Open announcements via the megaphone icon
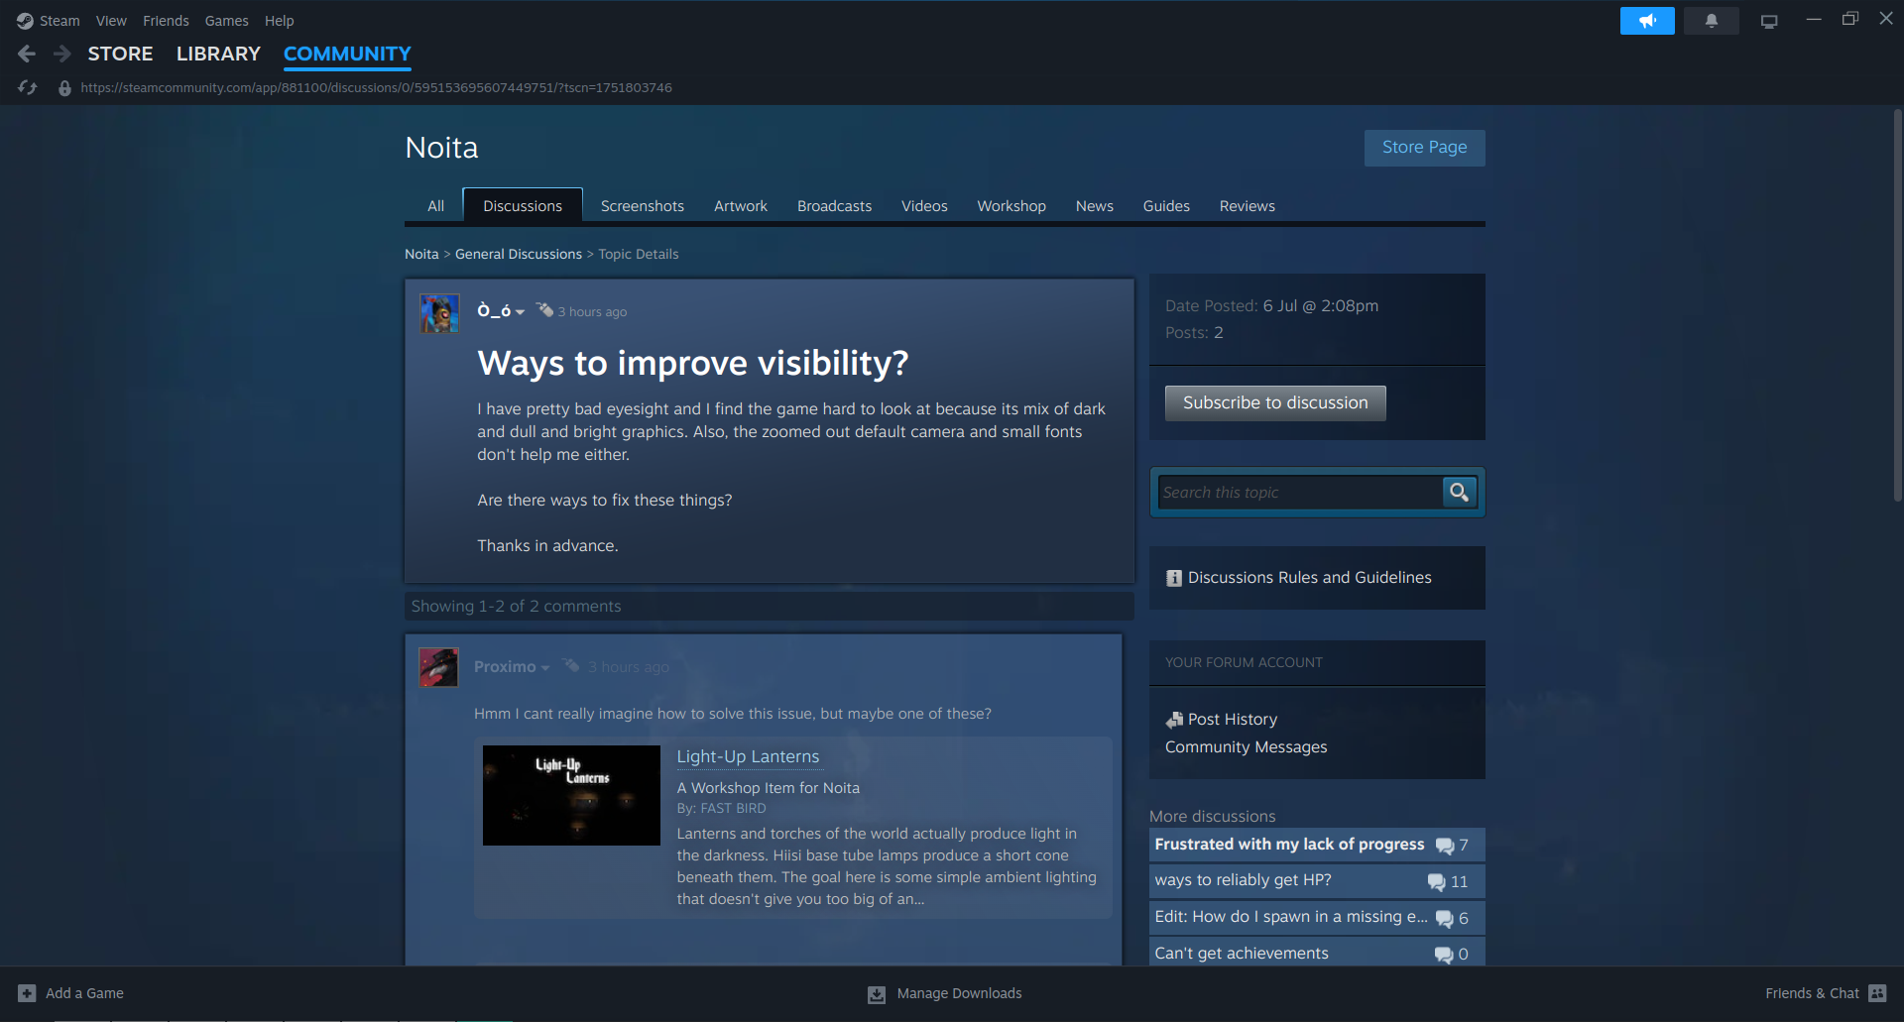 click(x=1647, y=21)
